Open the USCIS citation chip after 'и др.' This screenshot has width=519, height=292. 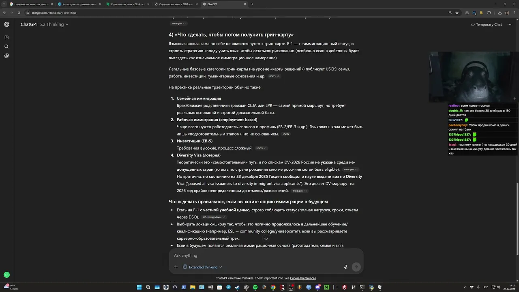[274, 76]
